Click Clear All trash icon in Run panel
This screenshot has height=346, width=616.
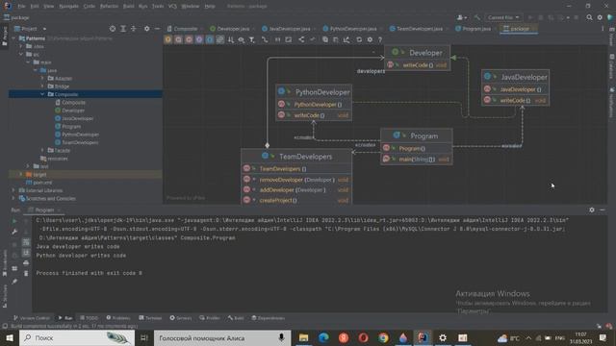coord(26,273)
